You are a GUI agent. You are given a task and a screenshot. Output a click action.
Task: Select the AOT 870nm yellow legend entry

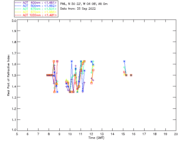[36, 12]
